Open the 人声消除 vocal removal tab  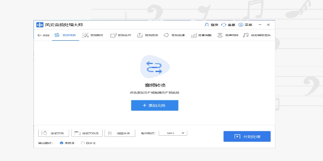click(x=228, y=35)
